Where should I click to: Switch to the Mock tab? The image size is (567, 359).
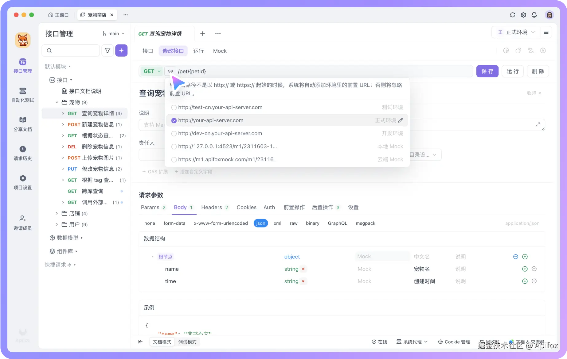pos(220,51)
